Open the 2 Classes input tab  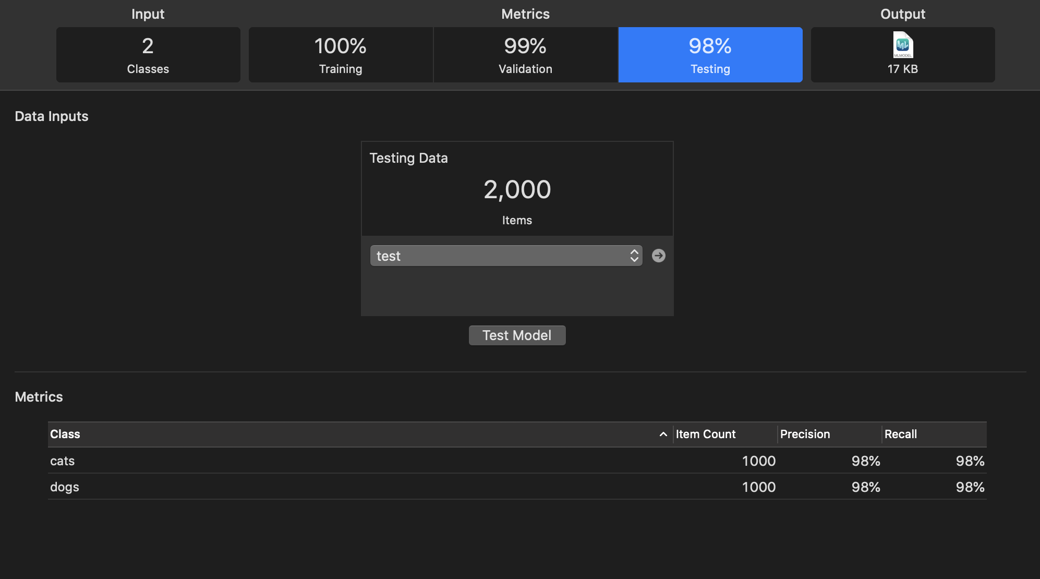tap(148, 55)
